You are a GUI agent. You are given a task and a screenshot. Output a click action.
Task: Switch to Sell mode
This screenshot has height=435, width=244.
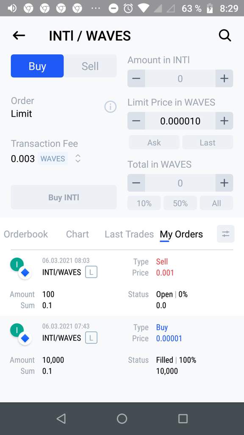pyautogui.click(x=90, y=66)
